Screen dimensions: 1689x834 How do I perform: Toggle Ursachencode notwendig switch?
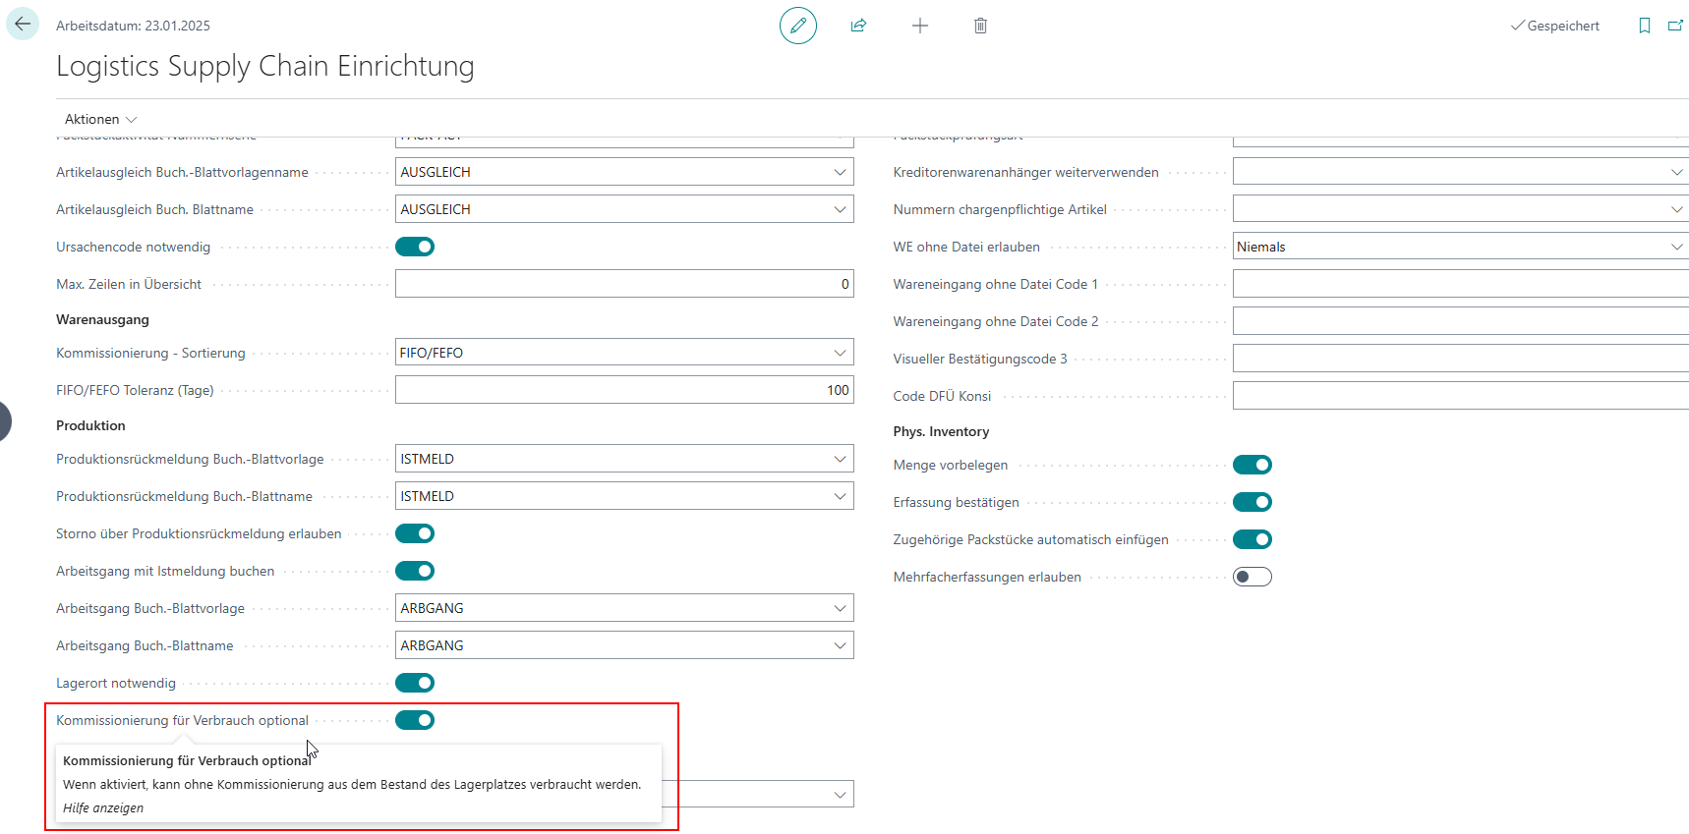tap(415, 247)
